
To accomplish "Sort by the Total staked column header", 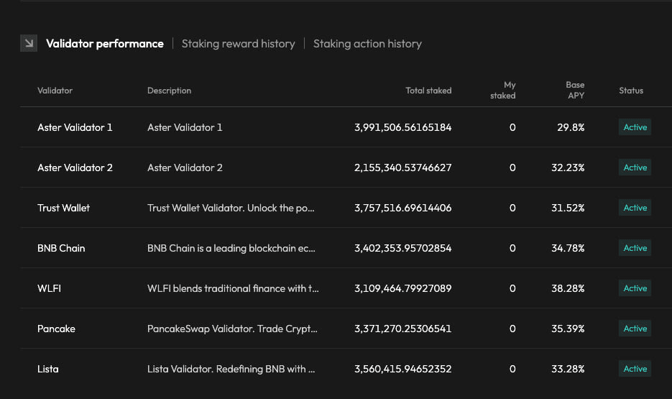I will coord(428,91).
